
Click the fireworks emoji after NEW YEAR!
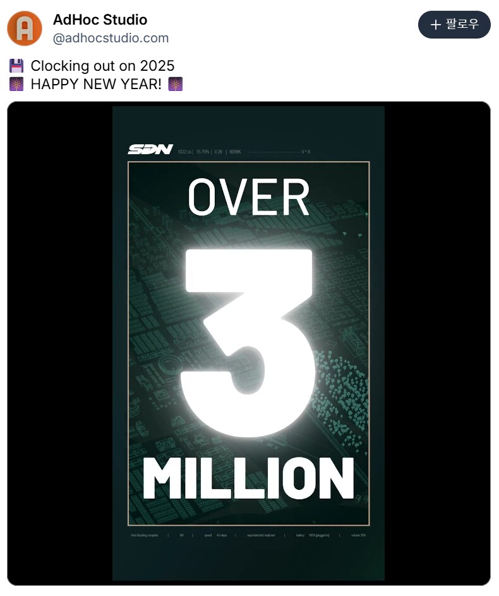point(176,84)
